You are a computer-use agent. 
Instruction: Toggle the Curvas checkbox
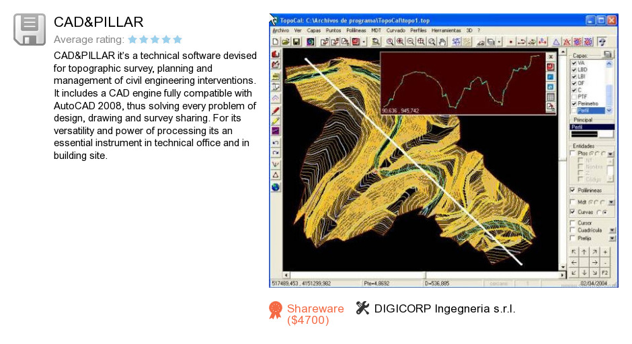pos(573,212)
